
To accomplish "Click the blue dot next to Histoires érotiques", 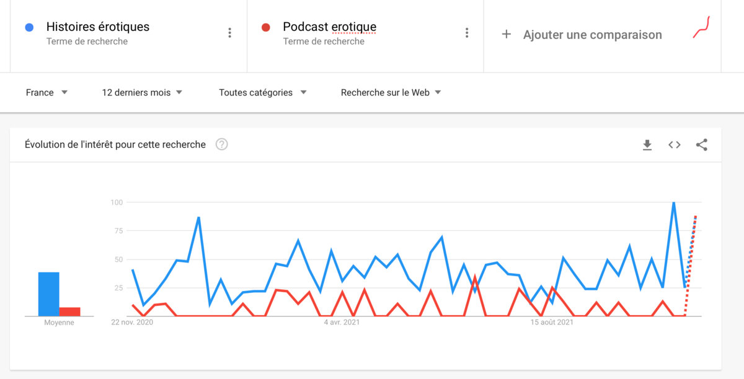I will [x=29, y=27].
